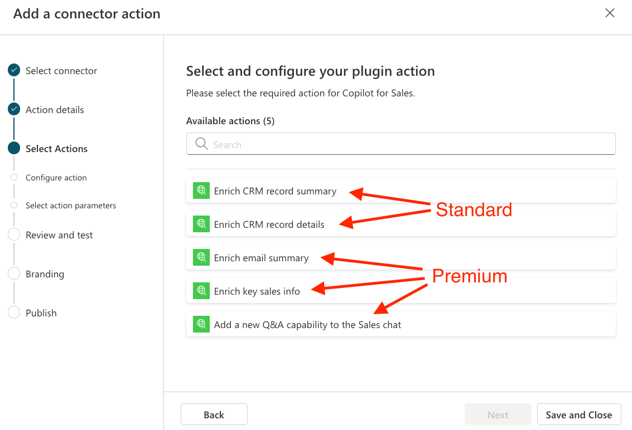The width and height of the screenshot is (632, 430).
Task: Focus the available actions Search field
Action: (401, 144)
